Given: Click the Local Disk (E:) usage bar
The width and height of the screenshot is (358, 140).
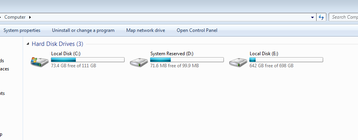Looking at the screenshot, I should 286,60.
